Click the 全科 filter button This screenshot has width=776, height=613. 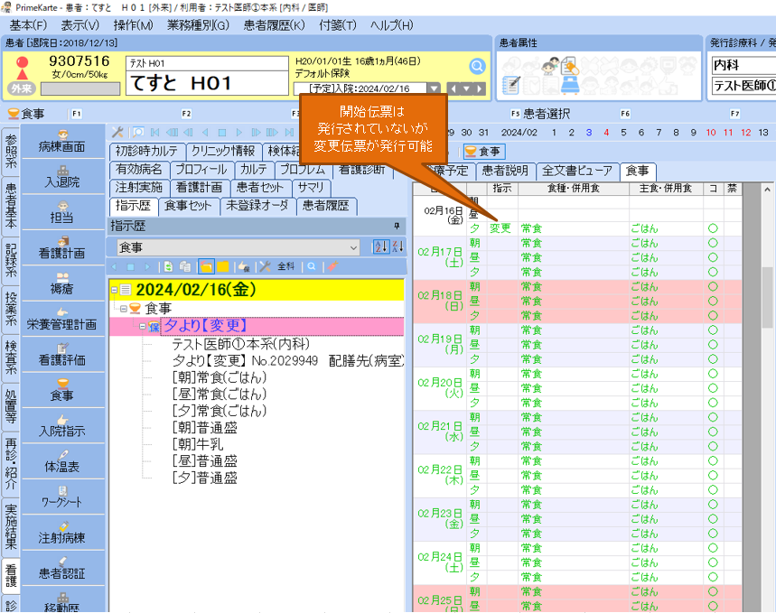tap(285, 266)
